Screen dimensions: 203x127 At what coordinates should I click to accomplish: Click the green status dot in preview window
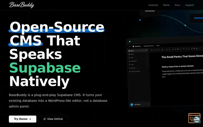[130, 42]
